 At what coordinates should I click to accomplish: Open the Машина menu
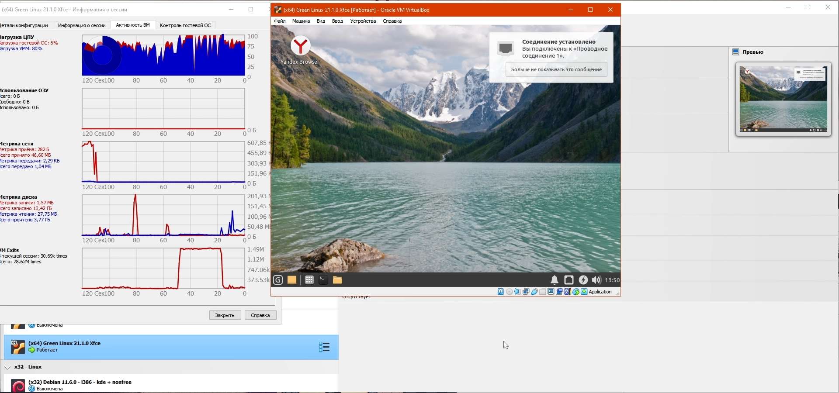301,21
